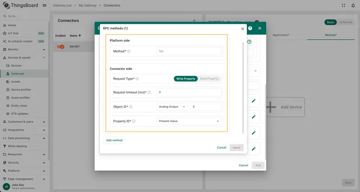
Task: Click Request timeout input field
Action: (x=189, y=92)
